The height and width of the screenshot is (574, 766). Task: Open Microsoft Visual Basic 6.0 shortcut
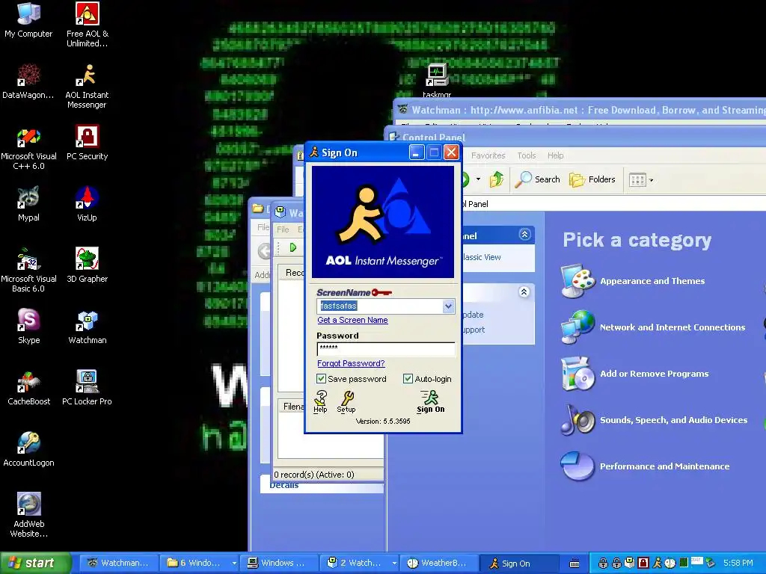(28, 270)
